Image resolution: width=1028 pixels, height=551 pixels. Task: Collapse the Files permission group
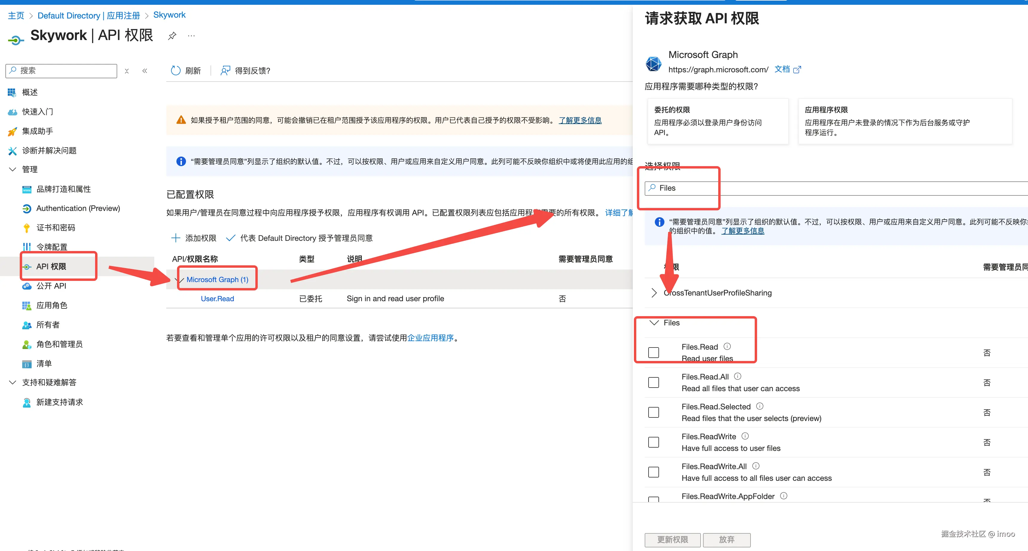coord(654,323)
